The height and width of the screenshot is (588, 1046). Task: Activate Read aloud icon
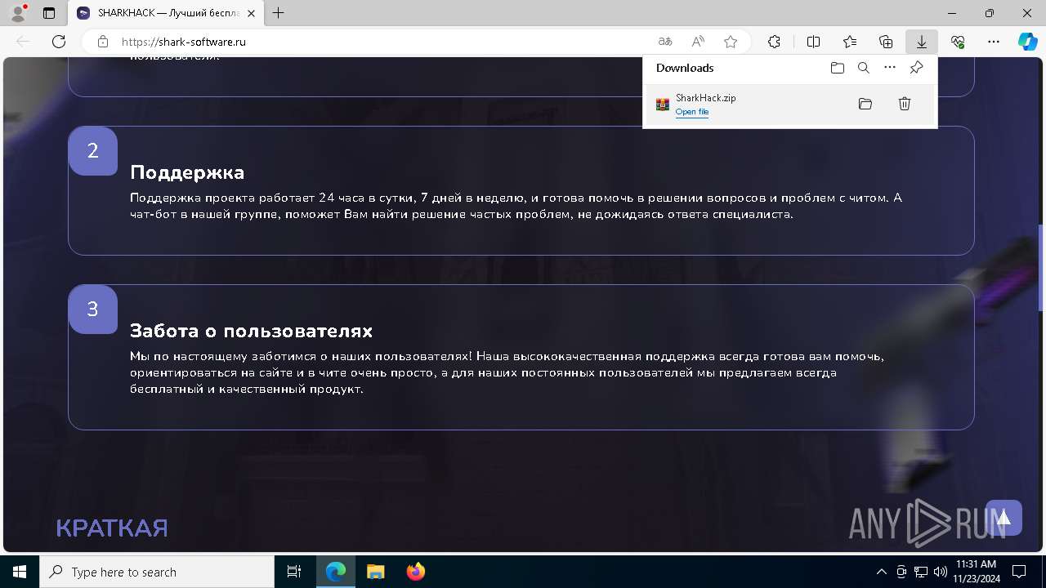point(698,42)
